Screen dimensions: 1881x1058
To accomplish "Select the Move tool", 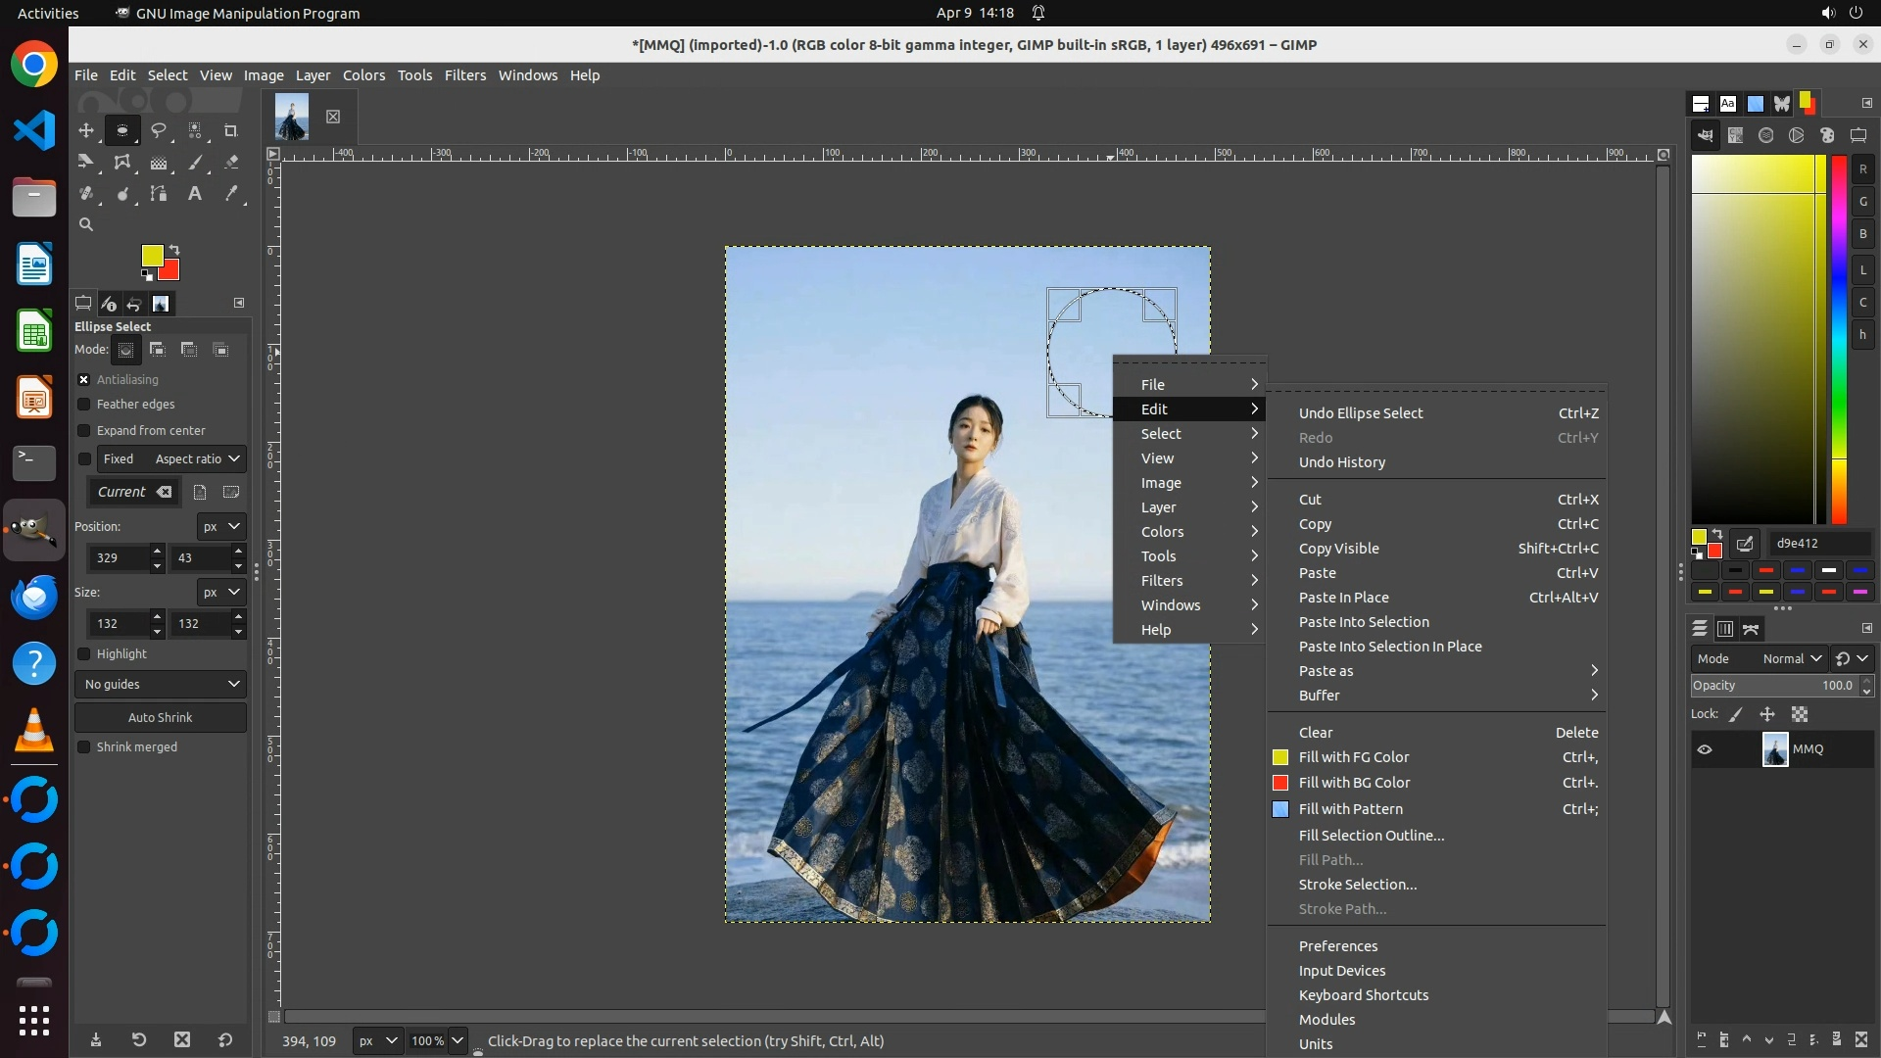I will (86, 130).
